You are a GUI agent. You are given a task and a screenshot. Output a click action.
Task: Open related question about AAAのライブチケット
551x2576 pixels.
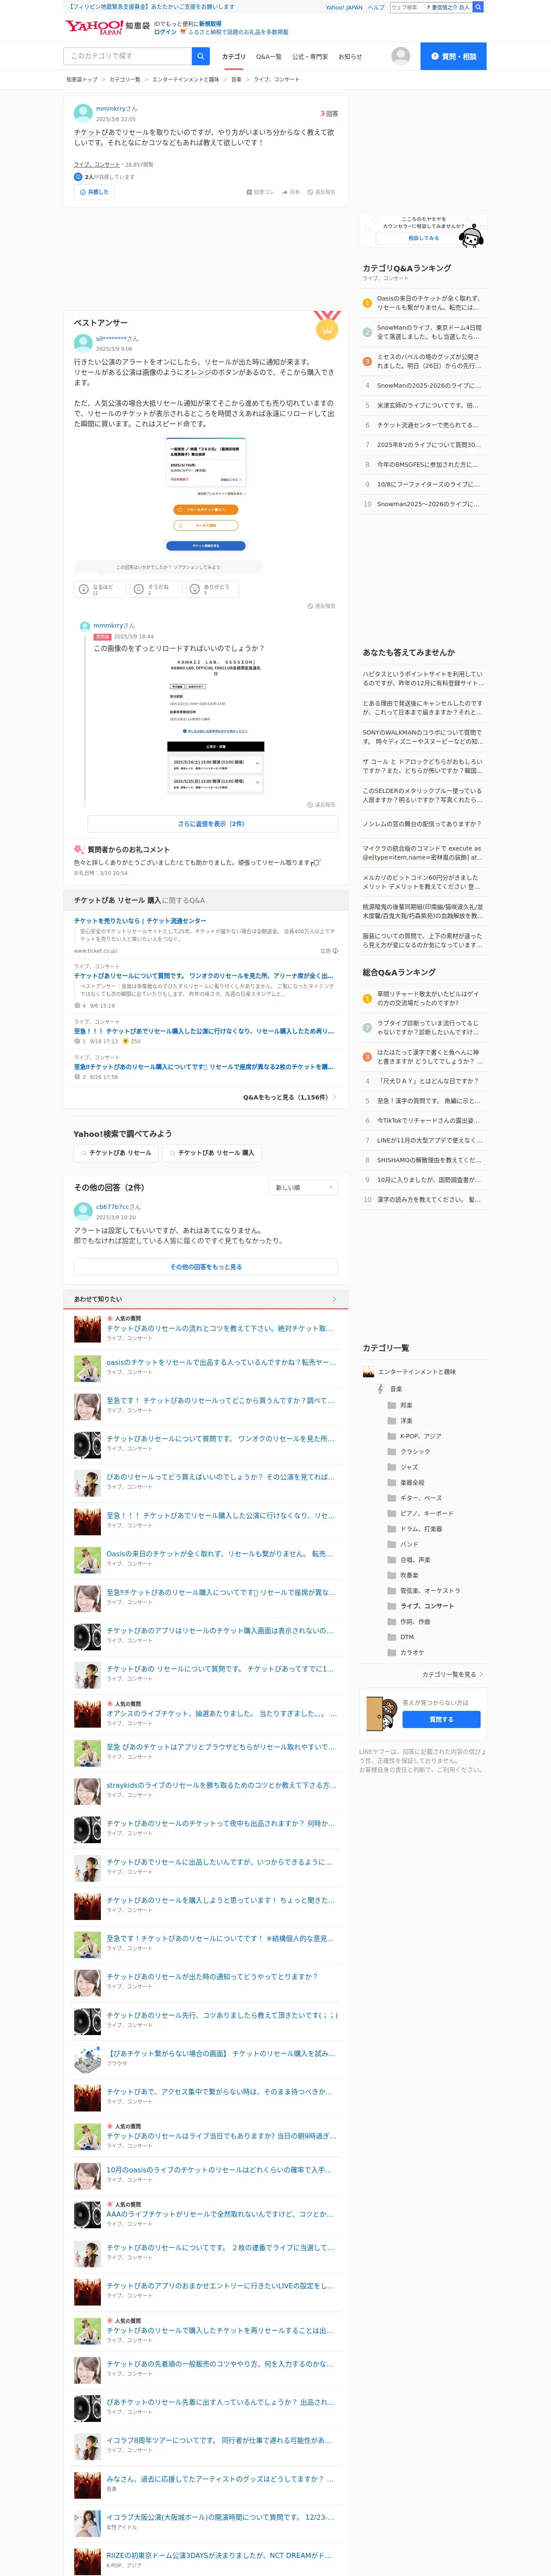coord(220,2214)
